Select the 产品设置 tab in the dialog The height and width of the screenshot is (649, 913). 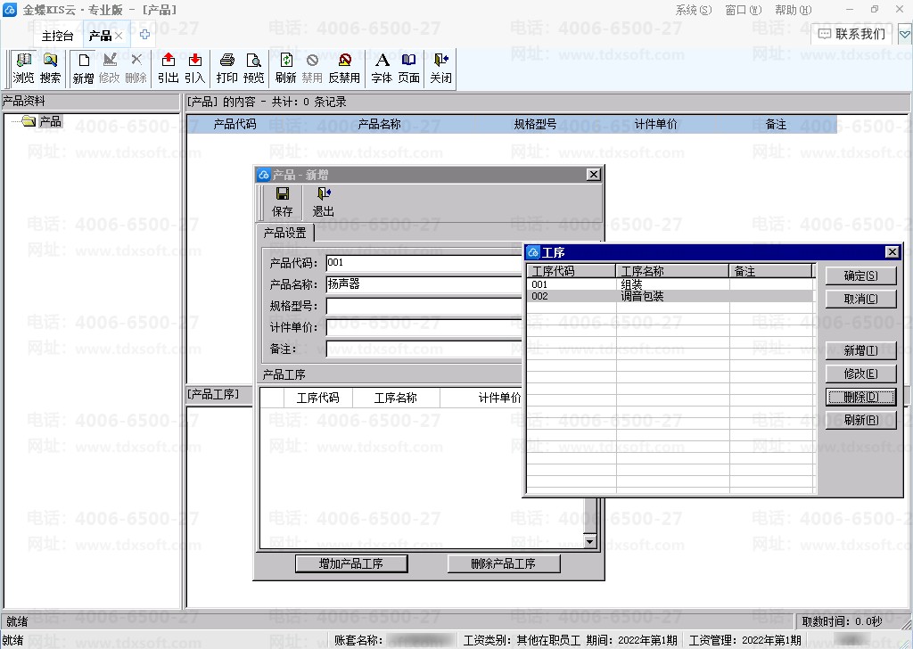point(284,233)
